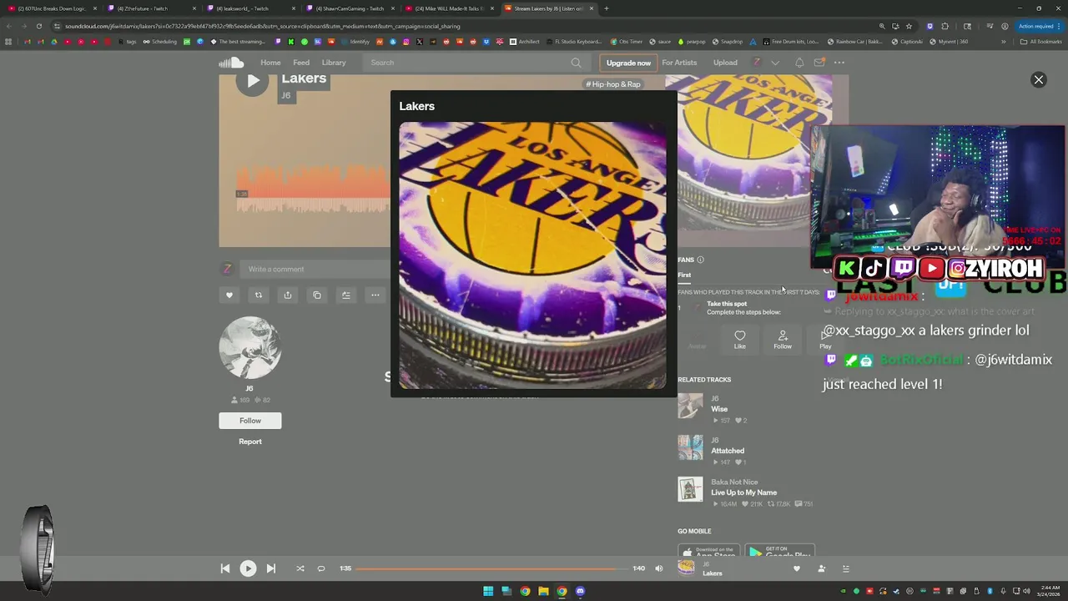Follow artist icon in player bar
The height and width of the screenshot is (601, 1068).
(821, 568)
